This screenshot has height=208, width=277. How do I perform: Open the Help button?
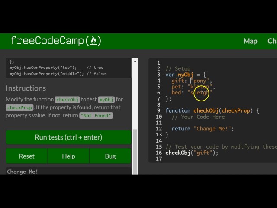coord(68,156)
